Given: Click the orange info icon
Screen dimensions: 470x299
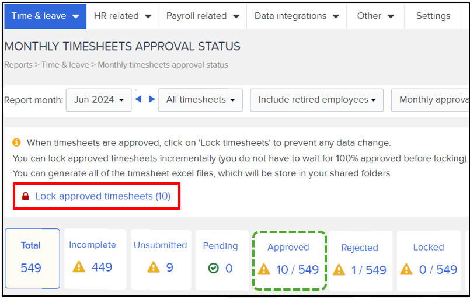Looking at the screenshot, I should point(16,142).
